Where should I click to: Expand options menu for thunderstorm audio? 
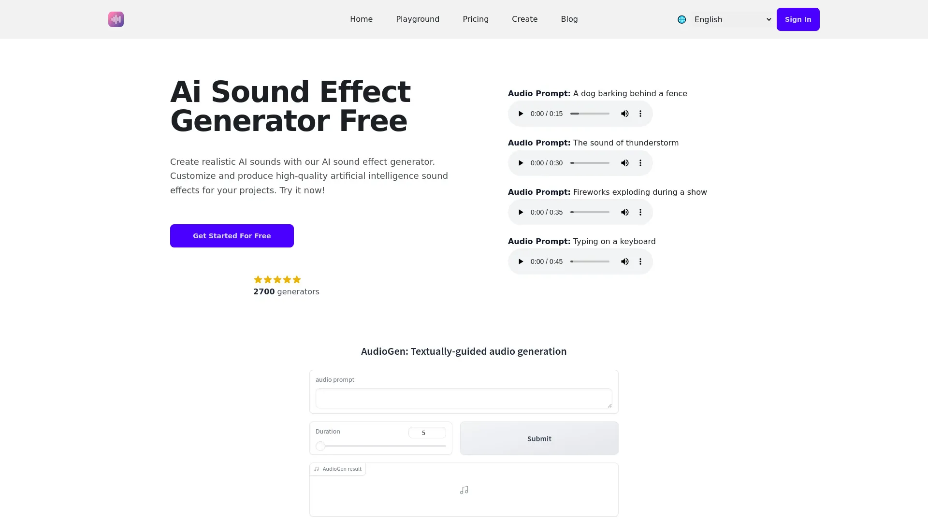640,162
